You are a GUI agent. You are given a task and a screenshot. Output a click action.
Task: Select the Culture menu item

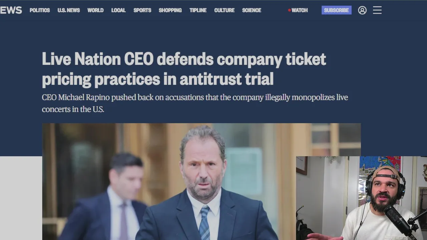tap(225, 10)
